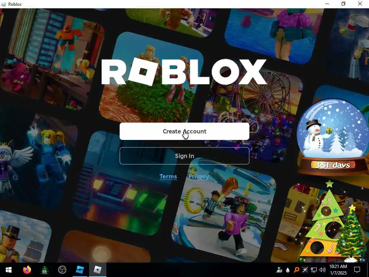Launch Firefox from the taskbar
Viewport: 369px width, 277px height.
coord(27,270)
